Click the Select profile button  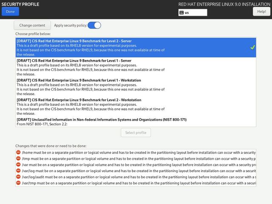pyautogui.click(x=136, y=133)
